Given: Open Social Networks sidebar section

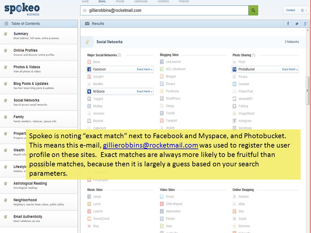Looking at the screenshot, I should [39, 103].
